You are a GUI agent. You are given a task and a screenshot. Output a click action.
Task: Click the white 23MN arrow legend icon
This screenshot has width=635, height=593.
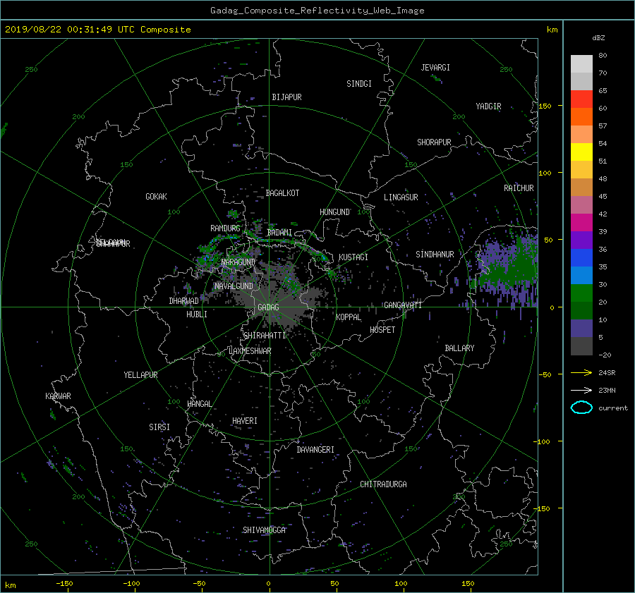coord(581,390)
